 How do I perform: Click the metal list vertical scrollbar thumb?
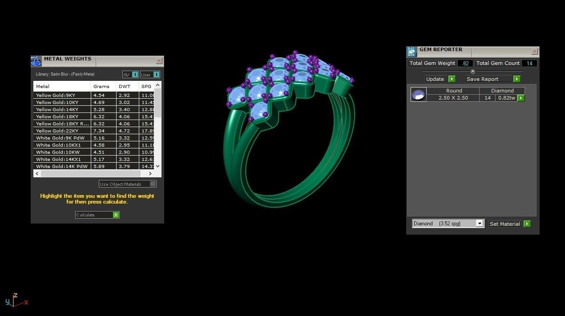point(157,103)
